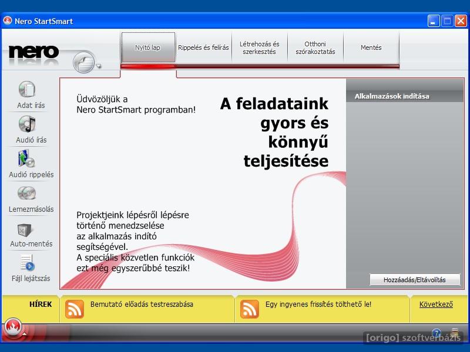Select the Otthoni szórakoztatás tab

pos(315,48)
